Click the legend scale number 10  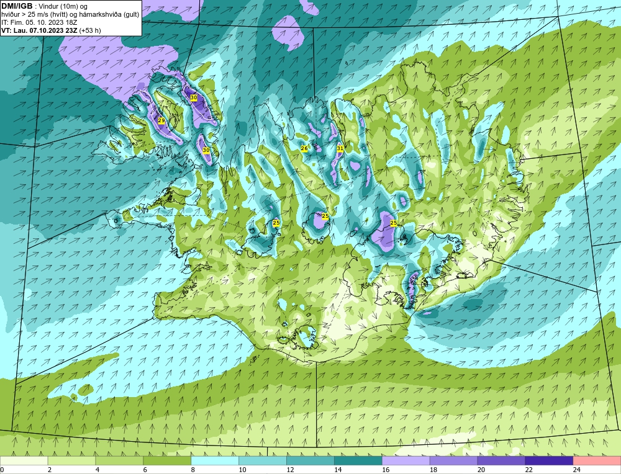[x=242, y=470]
